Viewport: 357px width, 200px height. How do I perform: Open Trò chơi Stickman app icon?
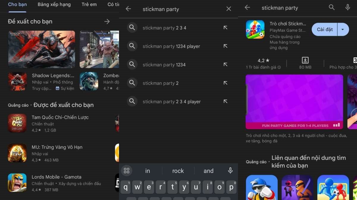click(255, 30)
